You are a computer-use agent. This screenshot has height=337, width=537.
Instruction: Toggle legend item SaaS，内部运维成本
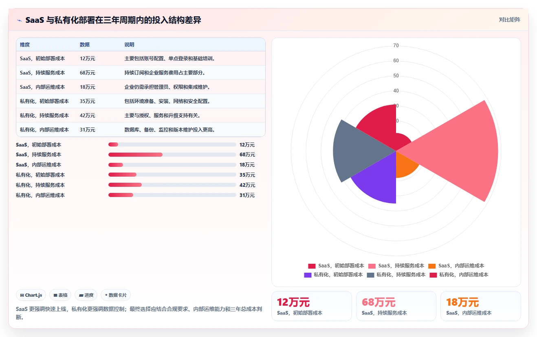pos(456,266)
